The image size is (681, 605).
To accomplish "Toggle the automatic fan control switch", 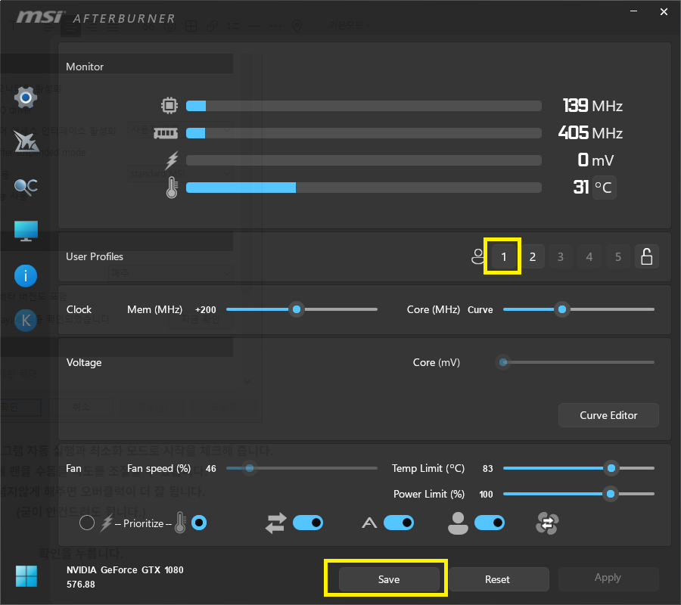I will tap(399, 523).
